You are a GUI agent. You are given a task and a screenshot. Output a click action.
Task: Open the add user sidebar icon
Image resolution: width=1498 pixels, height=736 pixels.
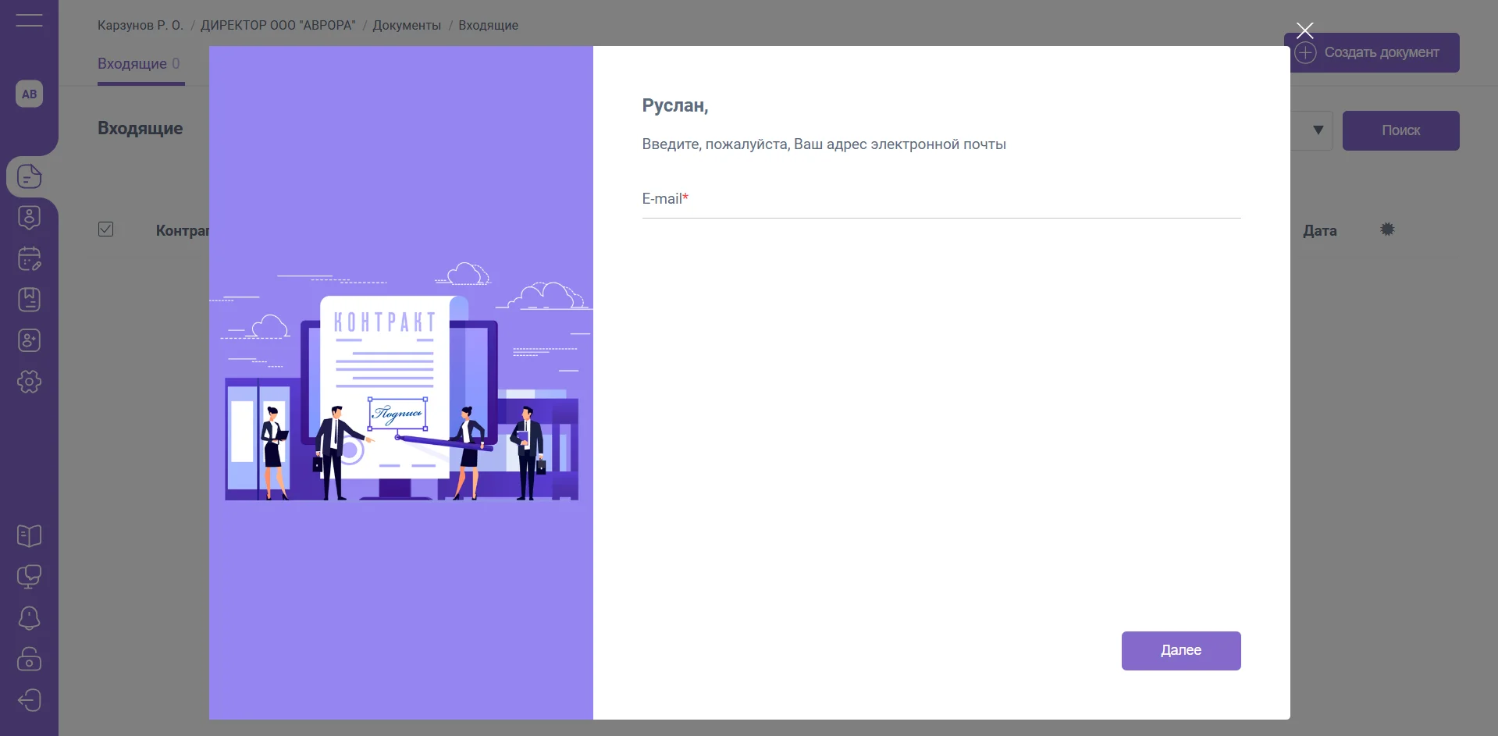coord(29,340)
